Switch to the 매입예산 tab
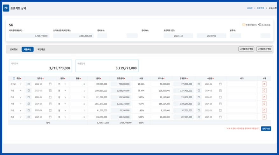Viewport: 279px width, 155px height. 42,49
